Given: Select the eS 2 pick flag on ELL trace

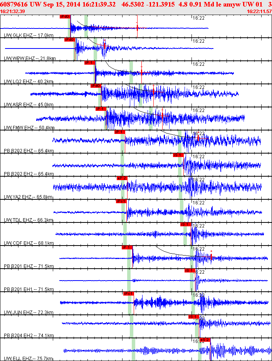Looking at the screenshot, I should 205,339.
